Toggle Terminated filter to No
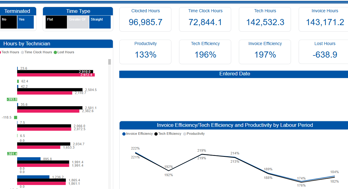Viewport: 348px width, 189px height. 9,22
